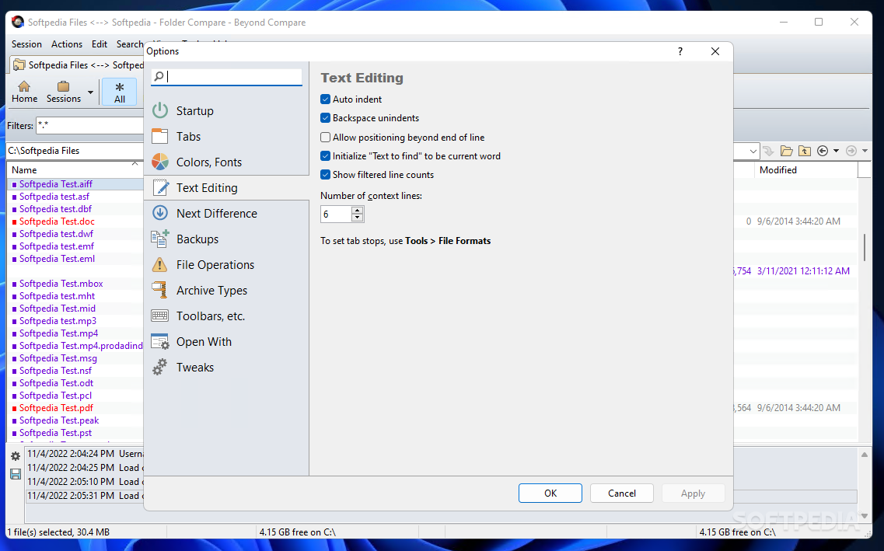Open the back history dropdown arrow
Screen dimensions: 884x551
pyautogui.click(x=836, y=151)
